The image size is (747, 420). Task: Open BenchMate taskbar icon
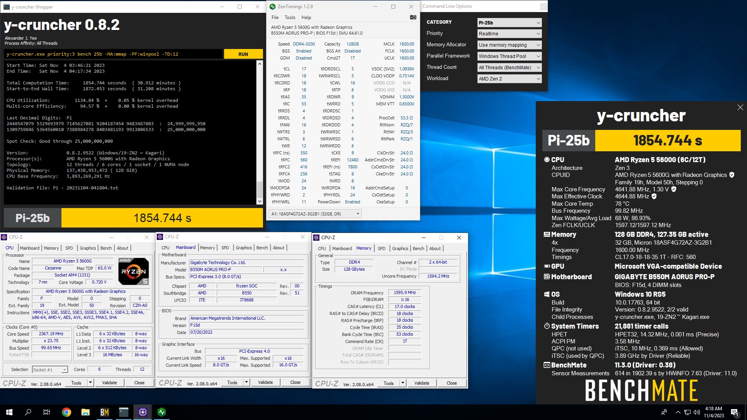(x=105, y=412)
